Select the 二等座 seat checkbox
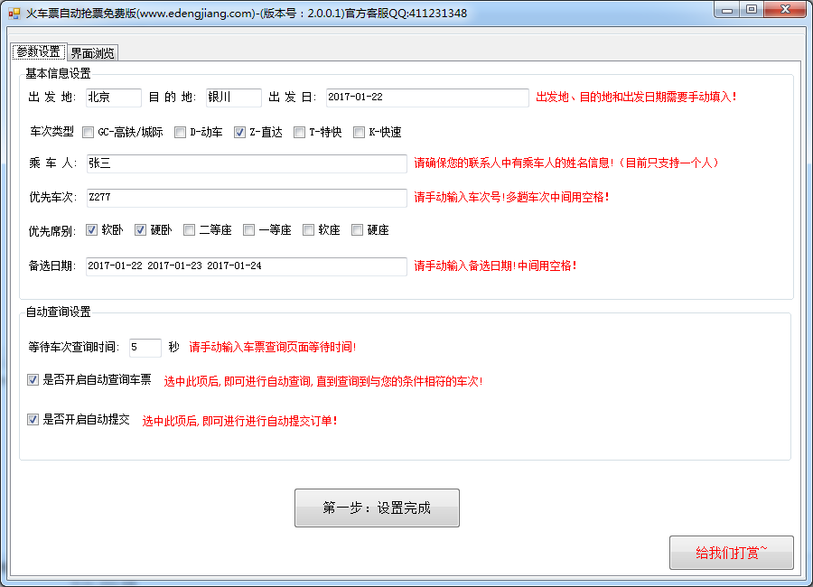 click(190, 229)
